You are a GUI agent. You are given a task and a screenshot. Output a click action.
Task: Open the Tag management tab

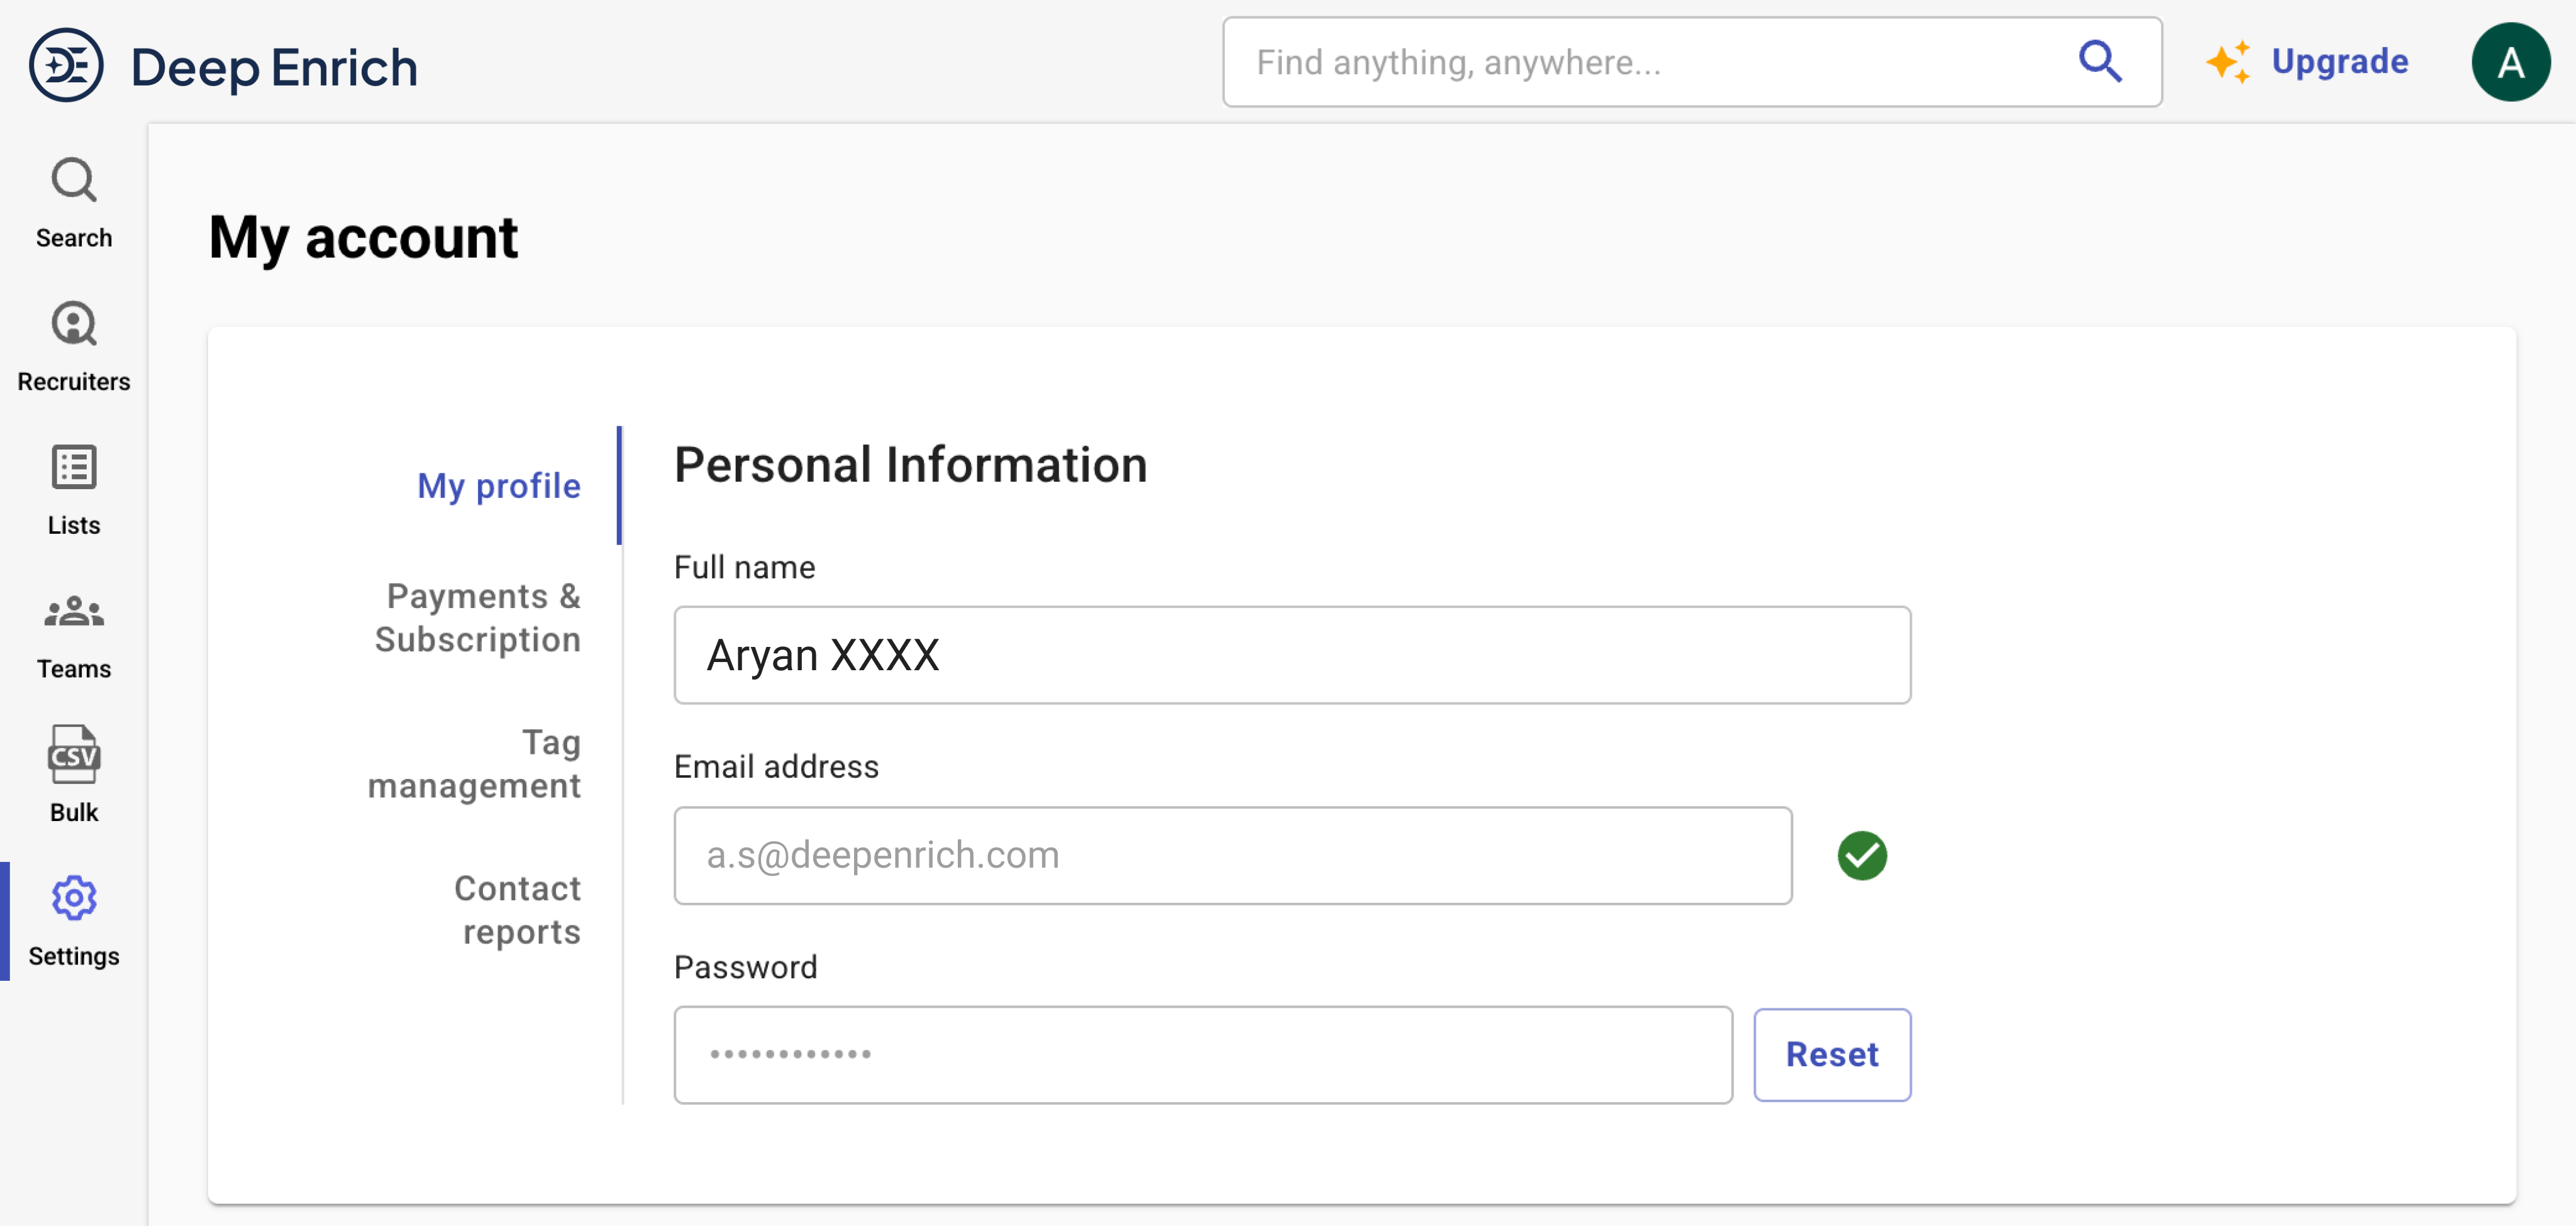(474, 764)
